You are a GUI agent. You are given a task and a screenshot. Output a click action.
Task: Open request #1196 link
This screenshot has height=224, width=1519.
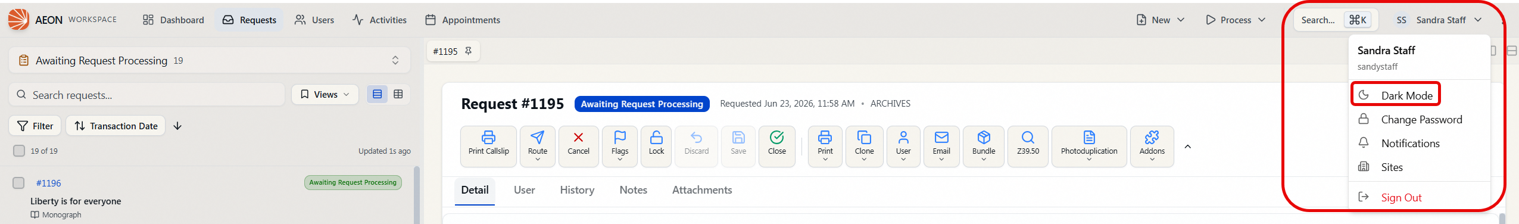tap(48, 183)
